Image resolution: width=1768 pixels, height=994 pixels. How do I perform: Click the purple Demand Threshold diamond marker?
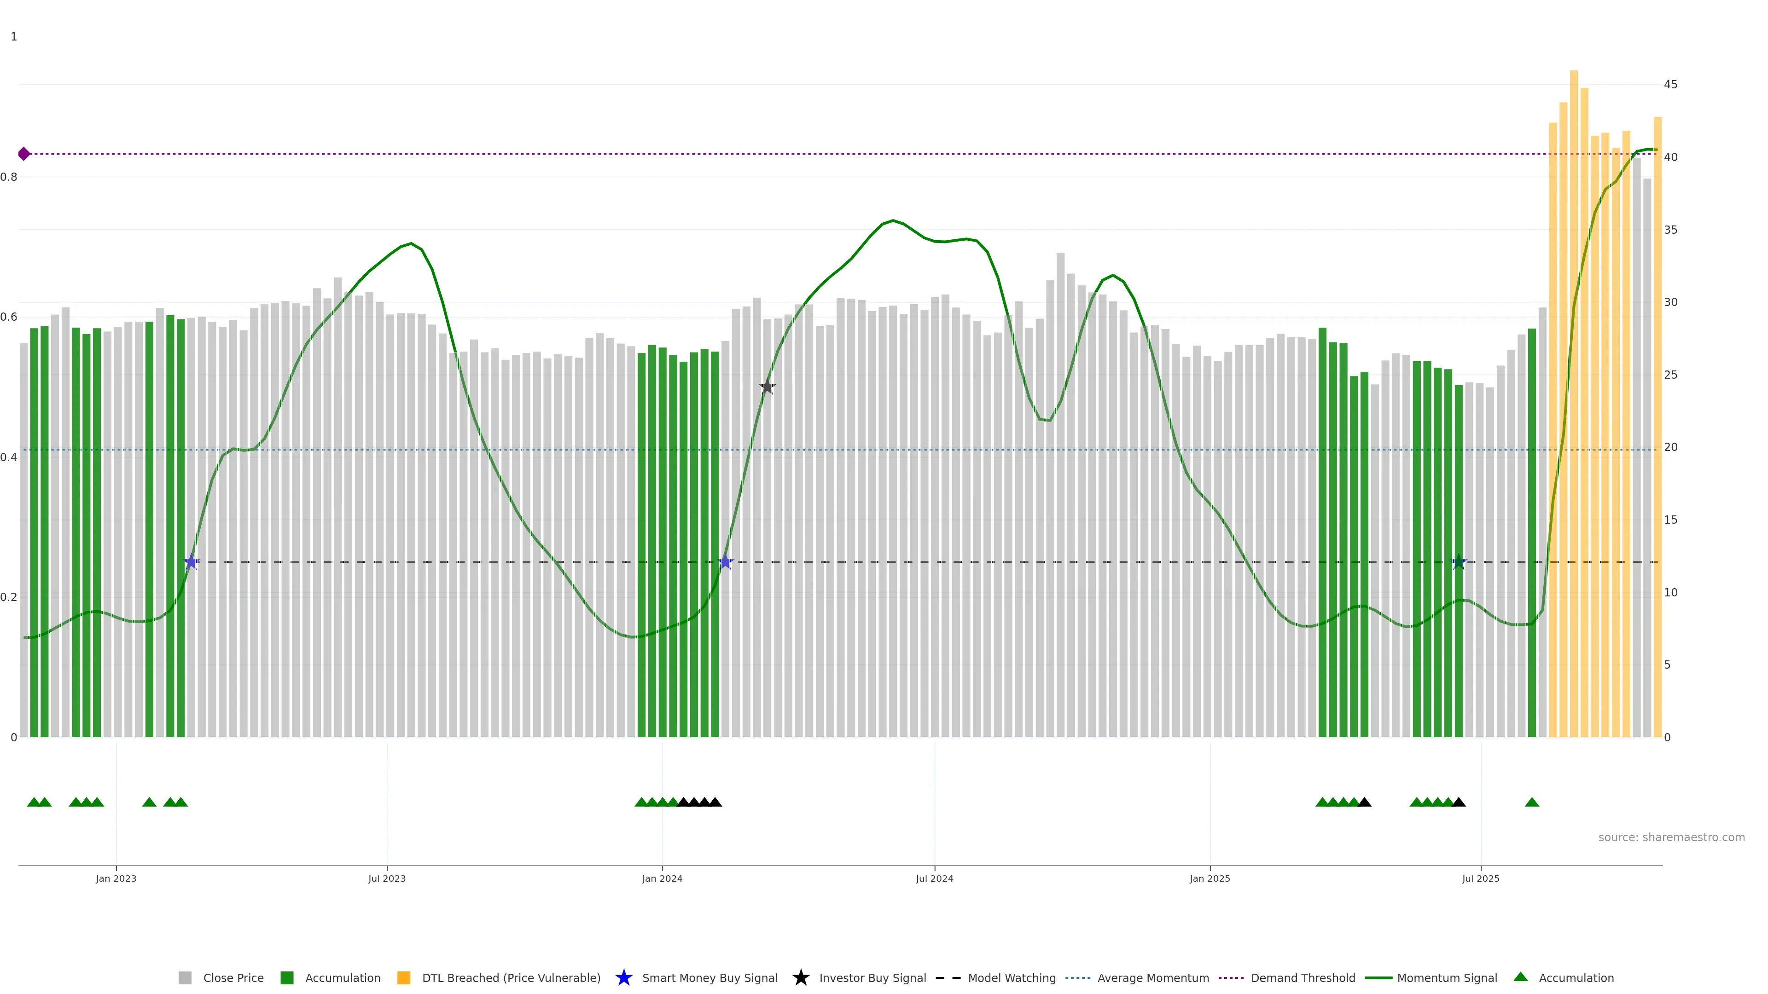[x=24, y=154]
